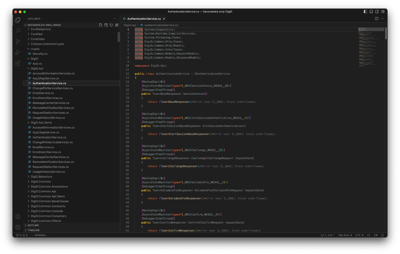Expand the DigiD.Common.Constants folder
This screenshot has width=400, height=254.
[x=48, y=206]
